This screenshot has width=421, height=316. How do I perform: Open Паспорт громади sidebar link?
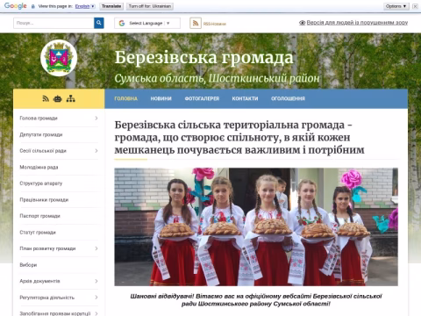39,216
